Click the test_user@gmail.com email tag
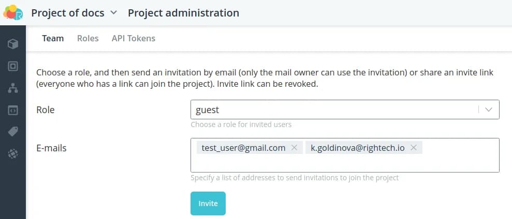 [243, 148]
